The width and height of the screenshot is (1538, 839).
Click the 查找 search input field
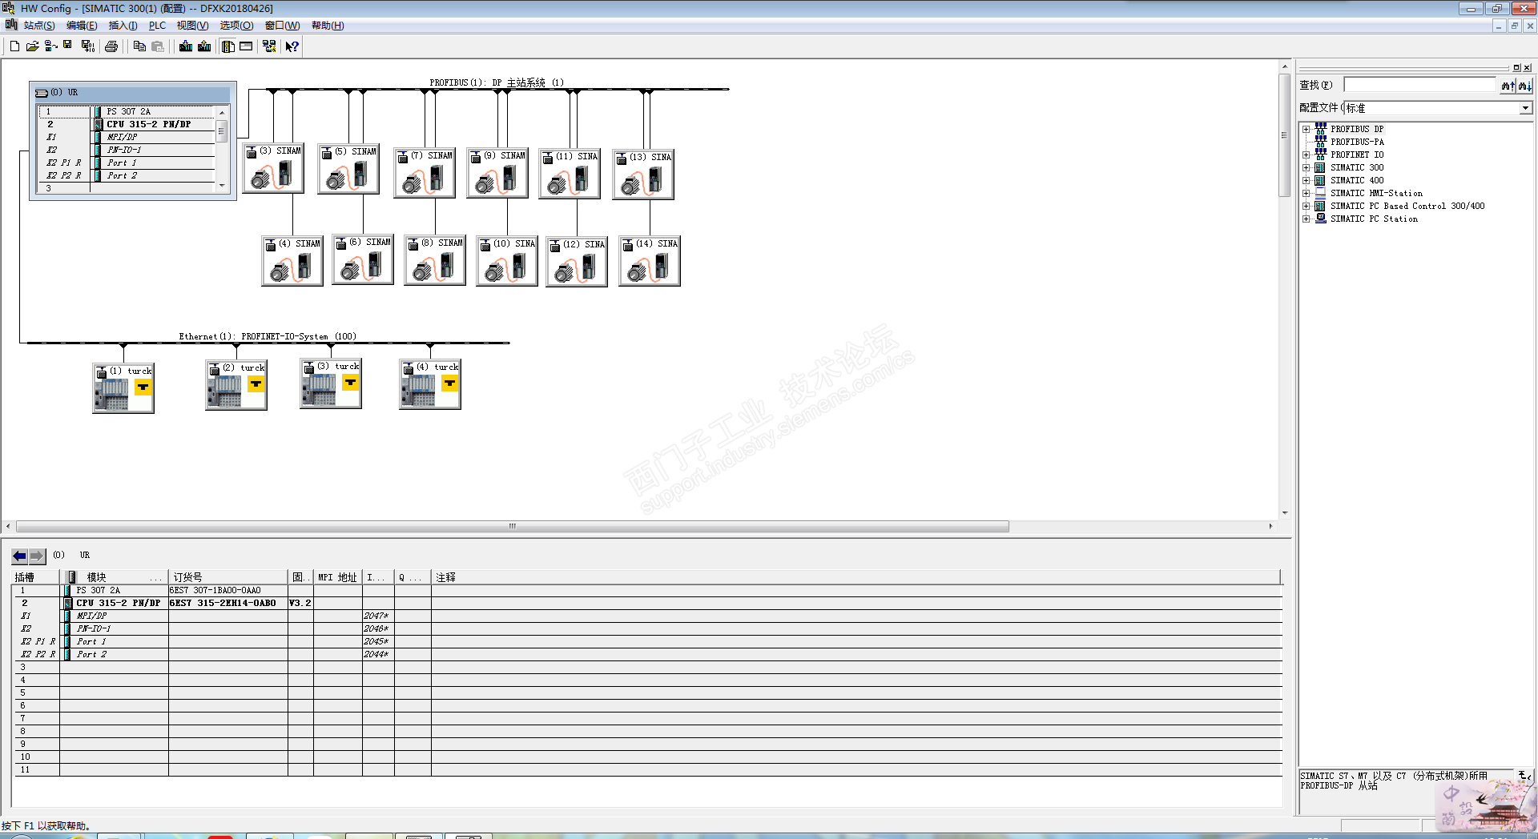click(x=1419, y=85)
